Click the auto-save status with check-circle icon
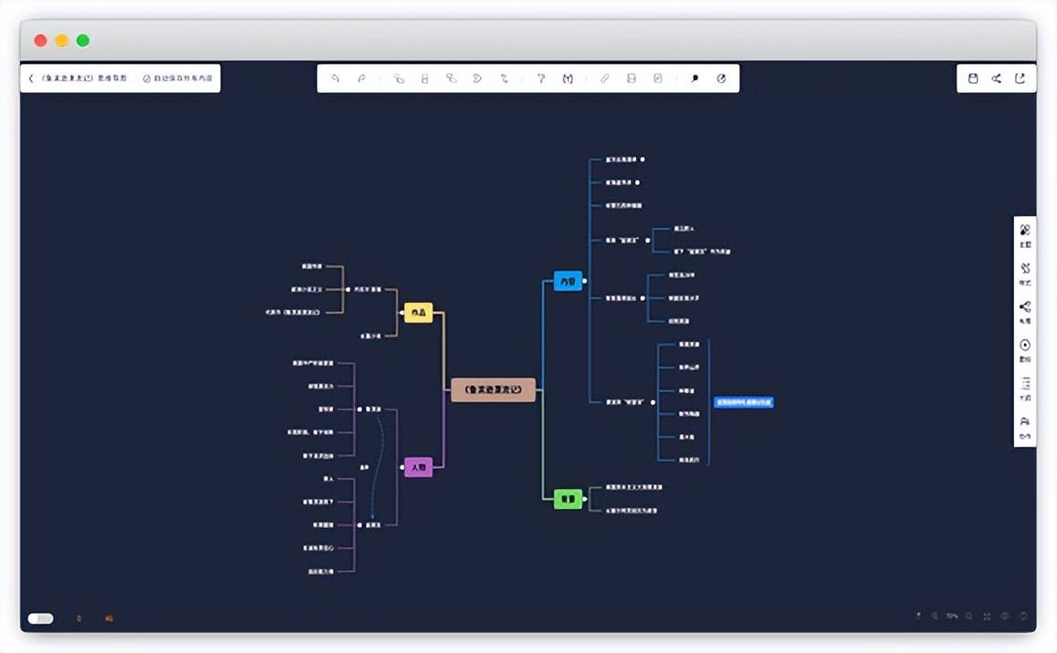Image resolution: width=1057 pixels, height=653 pixels. click(x=178, y=78)
